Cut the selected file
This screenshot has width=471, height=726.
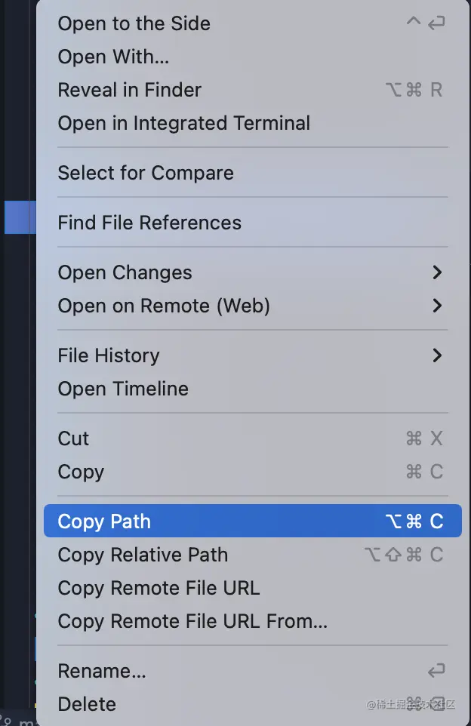pos(74,438)
